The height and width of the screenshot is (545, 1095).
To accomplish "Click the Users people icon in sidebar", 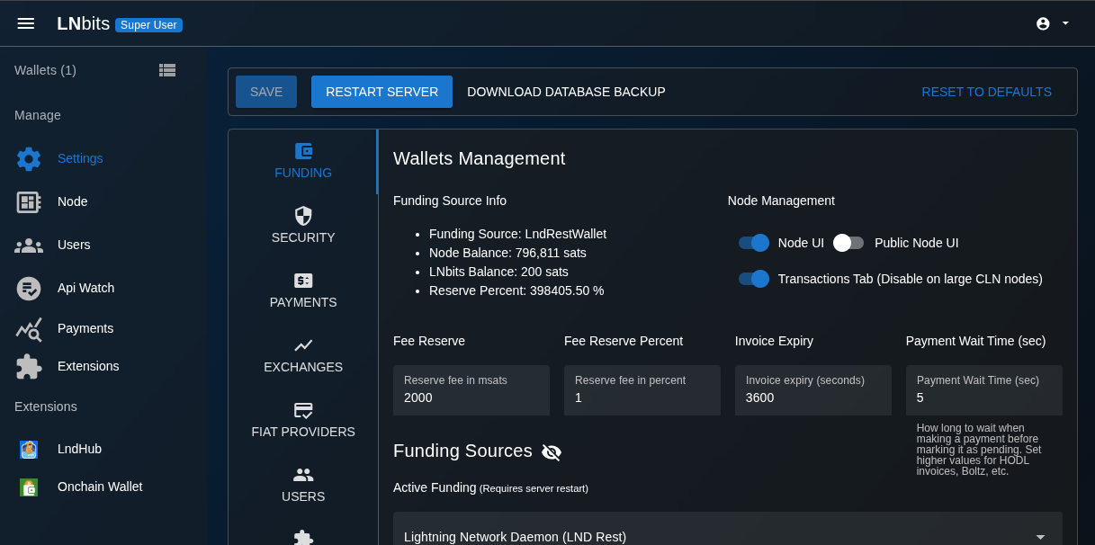I will [27, 245].
